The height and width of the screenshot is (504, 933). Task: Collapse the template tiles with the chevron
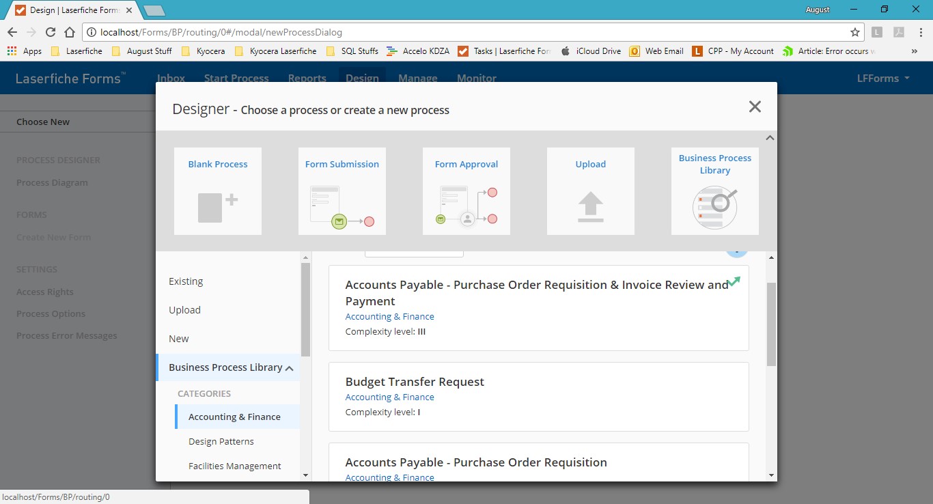[770, 138]
